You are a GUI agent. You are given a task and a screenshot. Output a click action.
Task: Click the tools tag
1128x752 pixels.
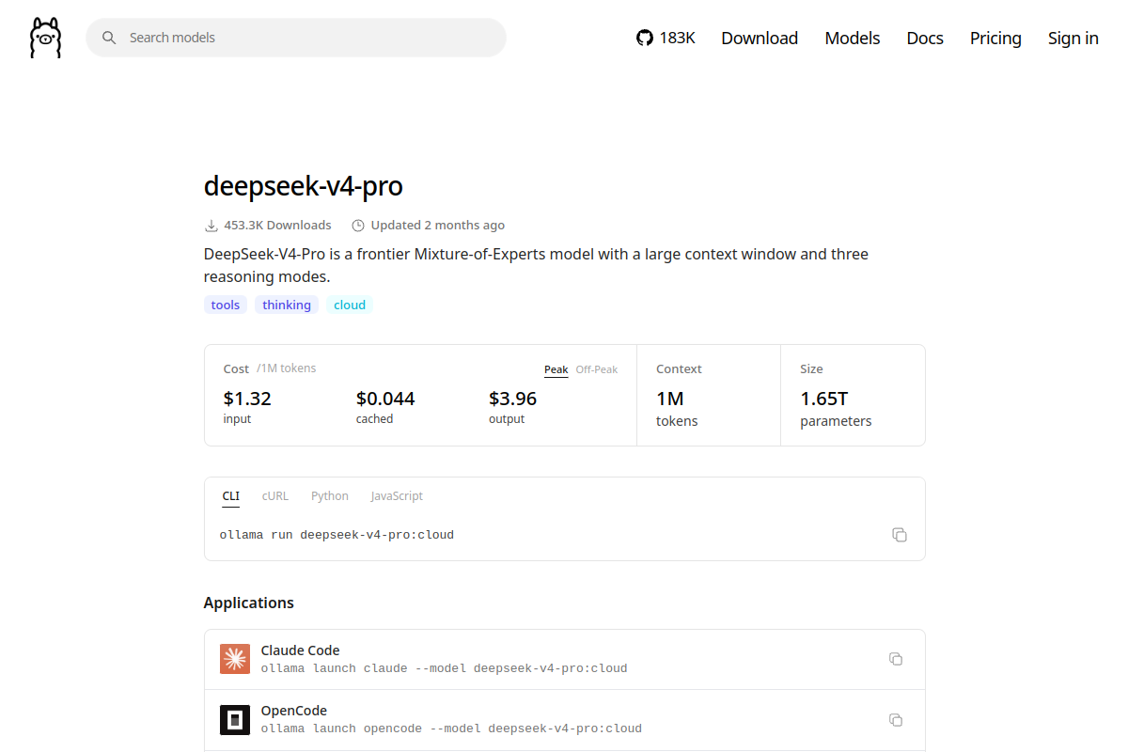[x=226, y=305]
